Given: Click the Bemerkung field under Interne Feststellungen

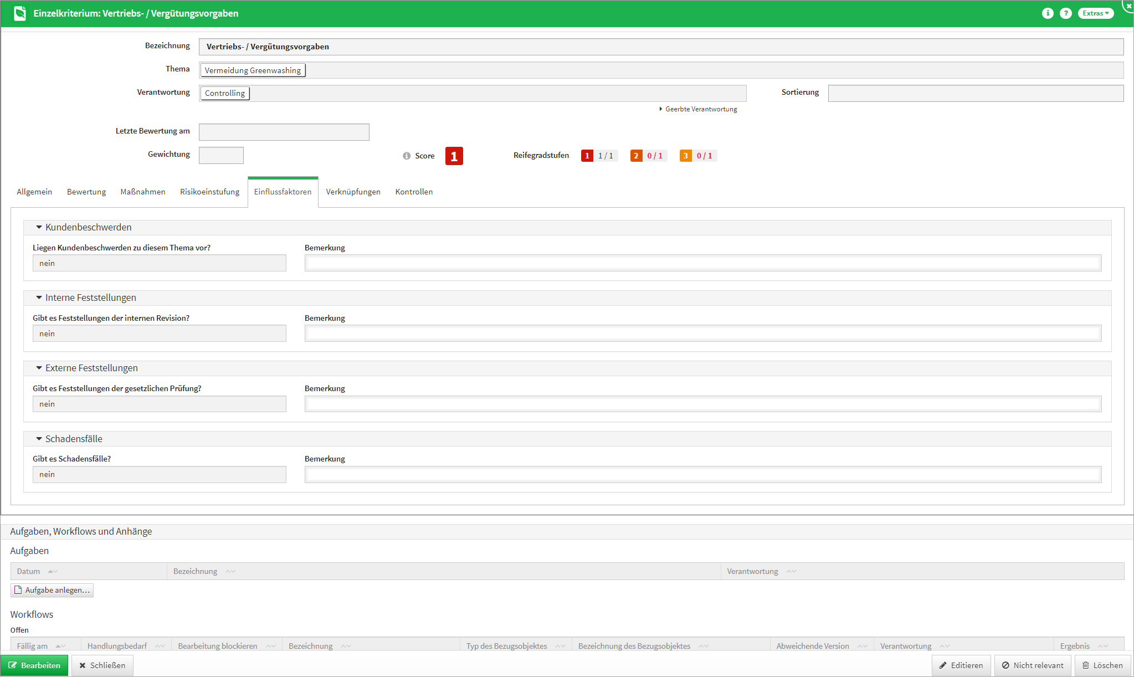Looking at the screenshot, I should click(702, 334).
